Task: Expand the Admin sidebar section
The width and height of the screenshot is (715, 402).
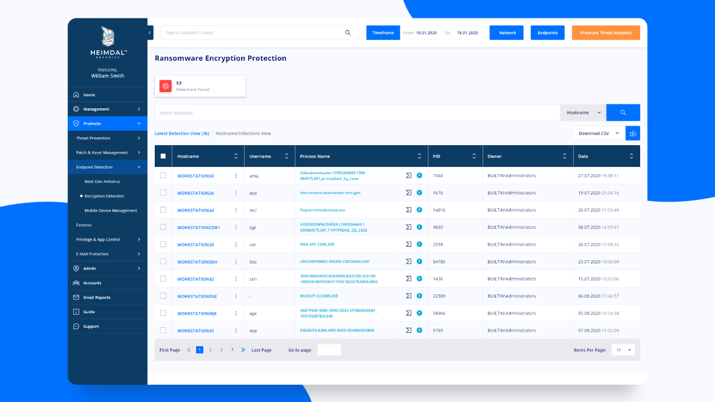Action: tap(108, 269)
